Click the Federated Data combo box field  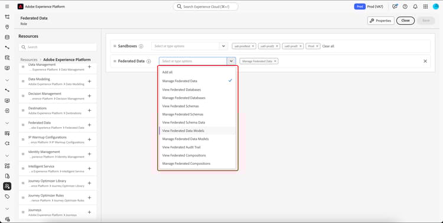coord(193,61)
